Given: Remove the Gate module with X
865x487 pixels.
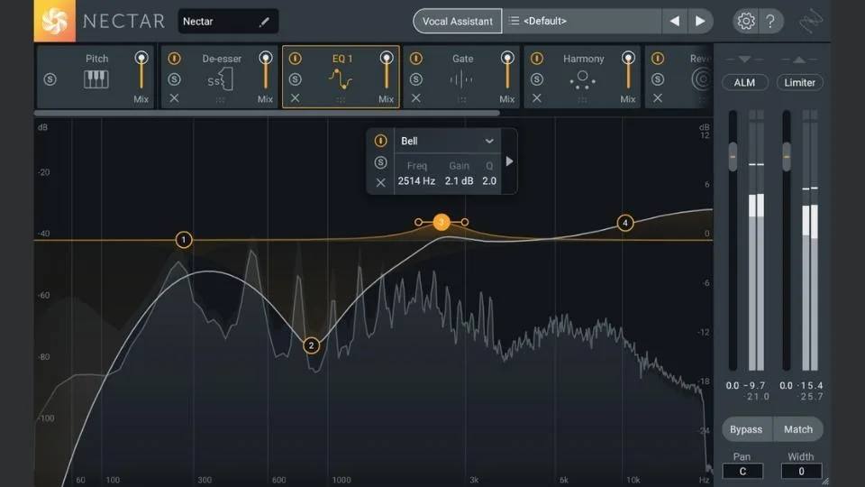Looking at the screenshot, I should [x=416, y=97].
